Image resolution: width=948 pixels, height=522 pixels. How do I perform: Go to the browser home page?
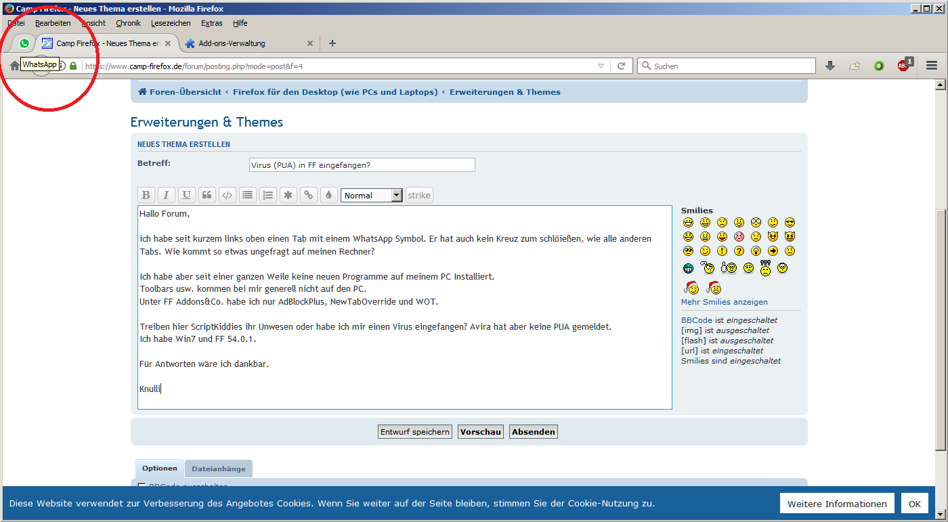14,66
